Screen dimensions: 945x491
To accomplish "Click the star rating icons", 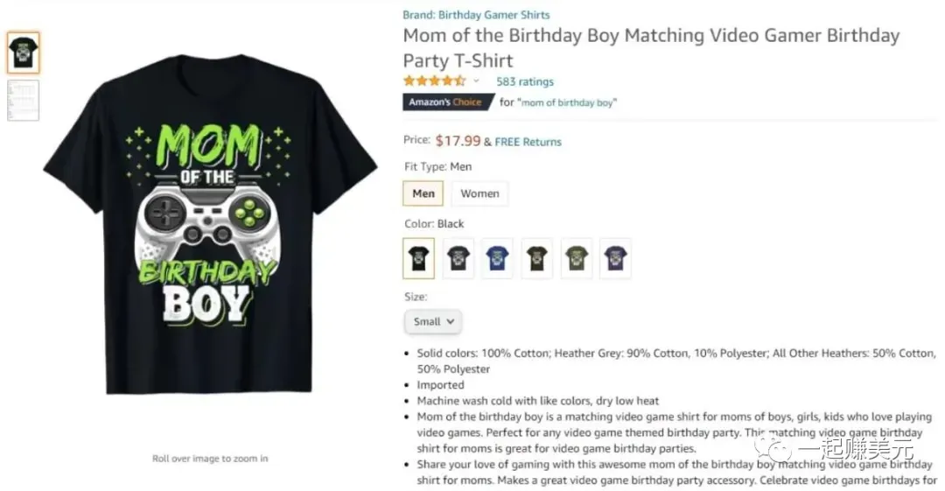I will pos(435,81).
